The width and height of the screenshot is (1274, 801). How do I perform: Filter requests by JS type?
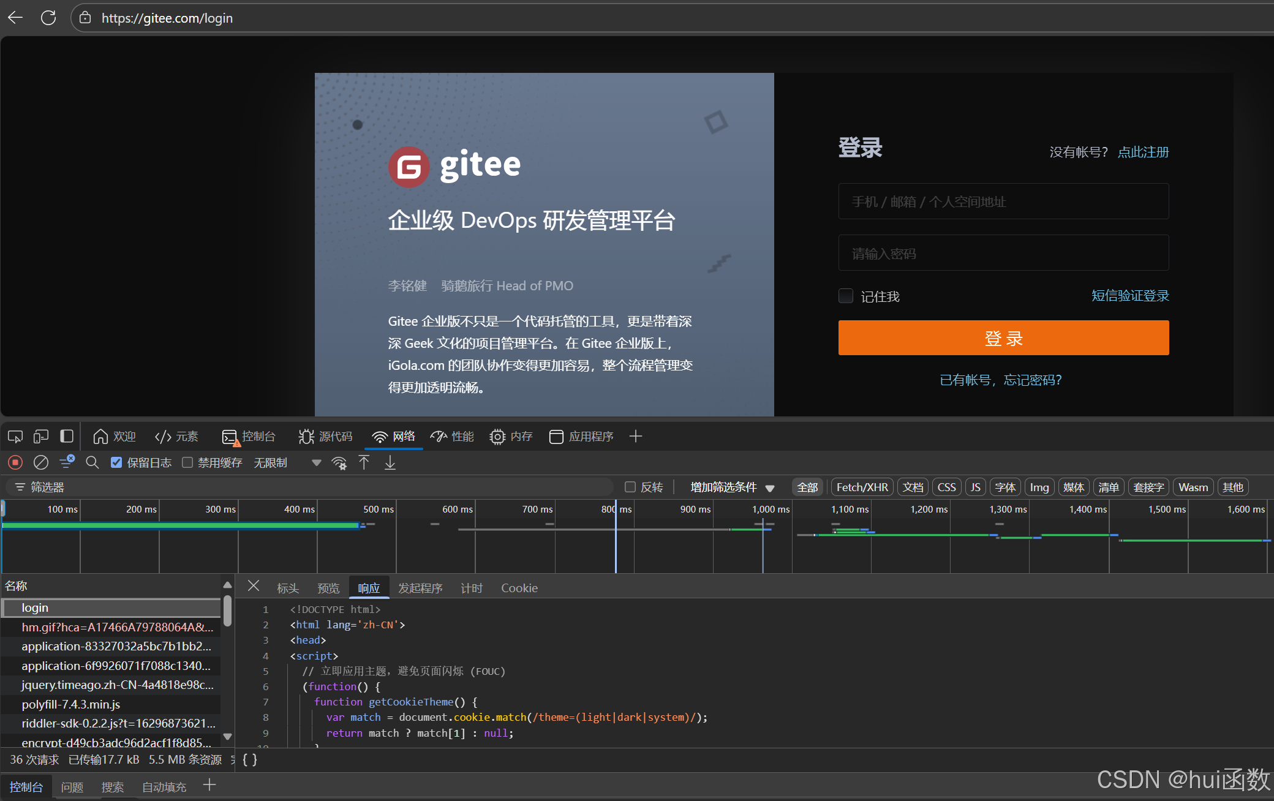[975, 487]
